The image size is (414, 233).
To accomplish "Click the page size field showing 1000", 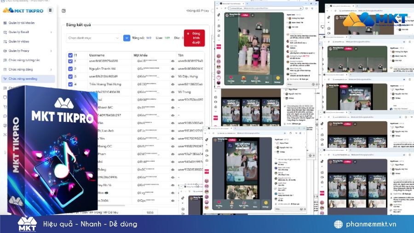I will coord(150,212).
